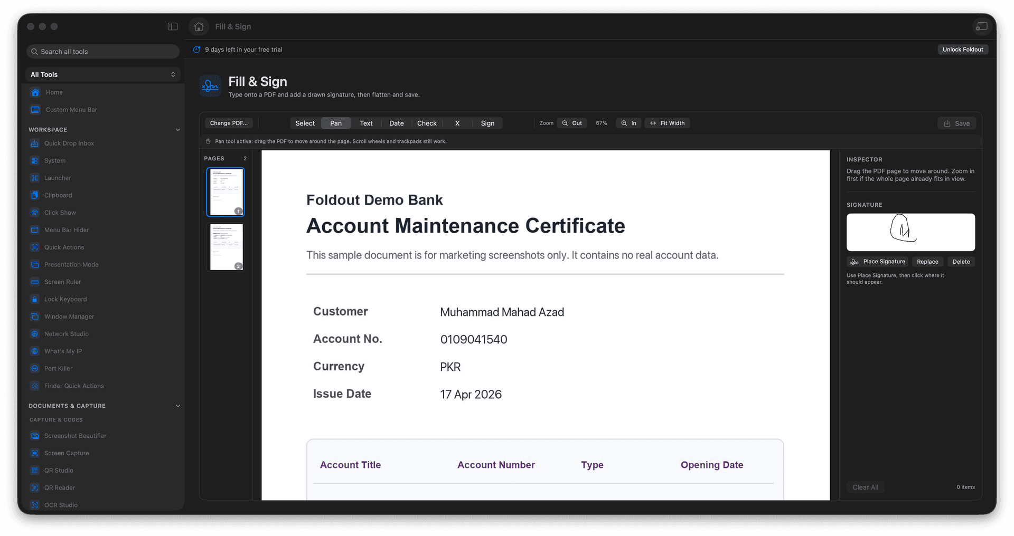Open Custom Menu Bar tool icon
Viewport: 1014px width, 536px height.
[x=35, y=110]
